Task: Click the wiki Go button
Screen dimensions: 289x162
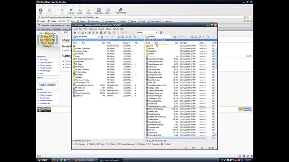Action: click(x=42, y=85)
